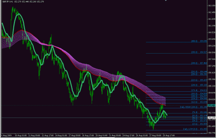
Task: Click the 10 Aug 01:00 time axis label
Action: 21,136
